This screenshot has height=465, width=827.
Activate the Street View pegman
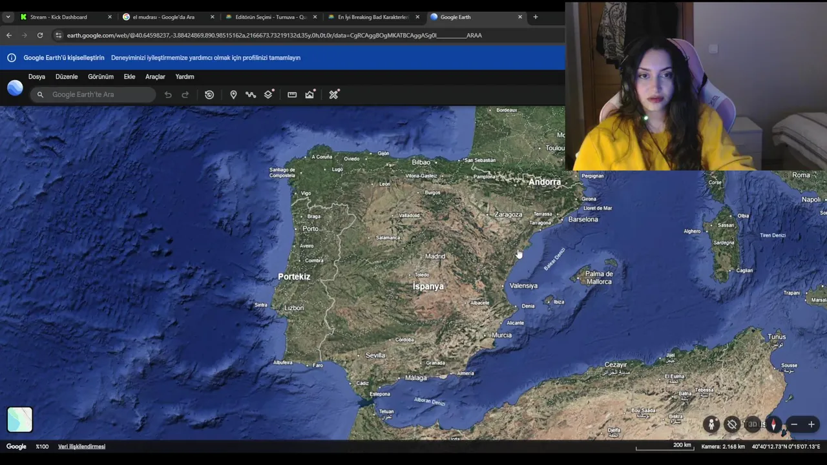click(711, 424)
